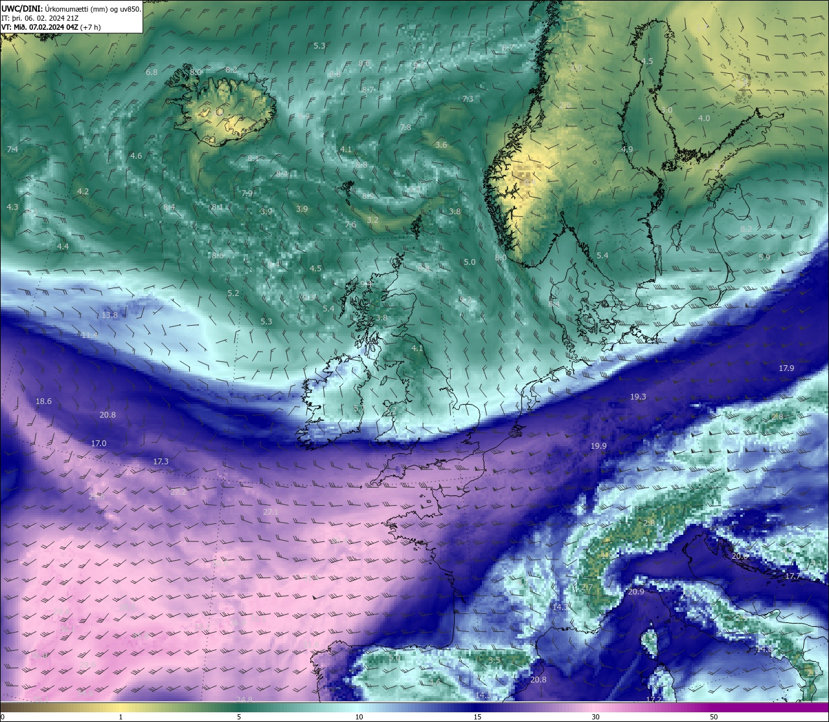Click the 18.6 value on the map
829x722 pixels.
pos(43,401)
